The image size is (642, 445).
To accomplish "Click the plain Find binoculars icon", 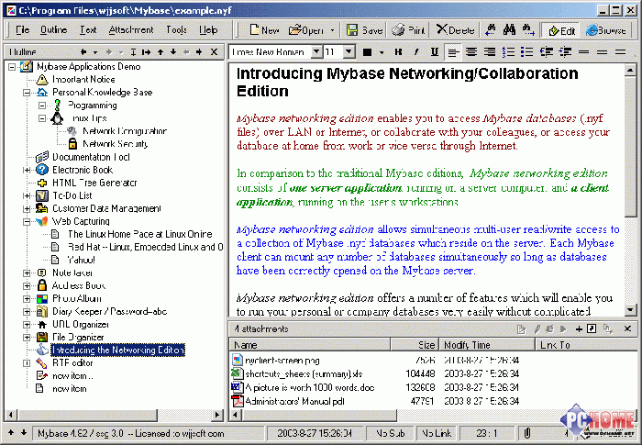I will click(509, 29).
